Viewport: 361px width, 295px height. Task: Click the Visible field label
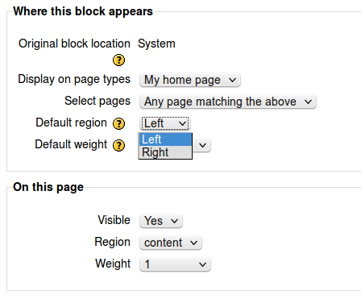[x=114, y=220]
